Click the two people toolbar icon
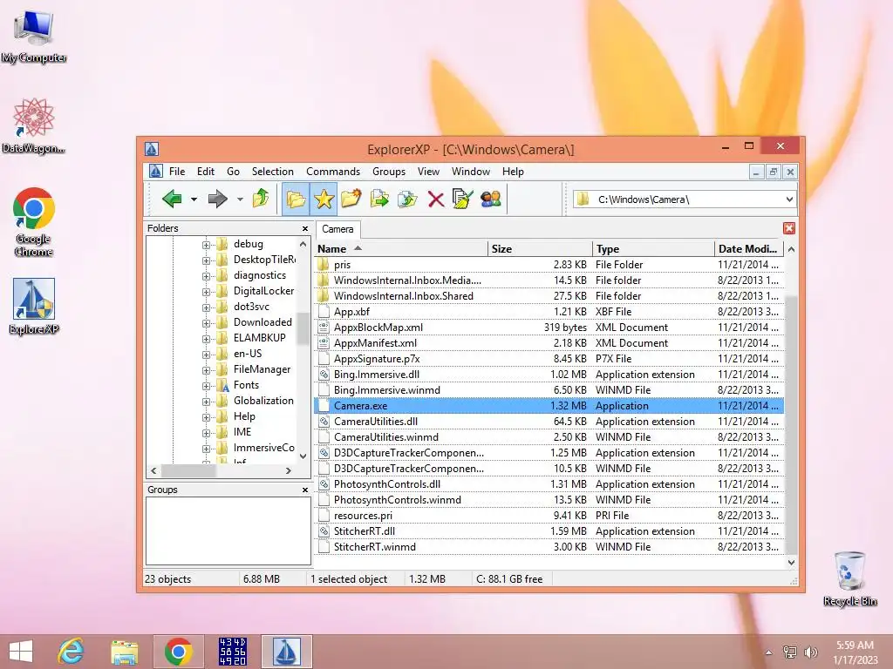This screenshot has width=893, height=669. pyautogui.click(x=491, y=199)
